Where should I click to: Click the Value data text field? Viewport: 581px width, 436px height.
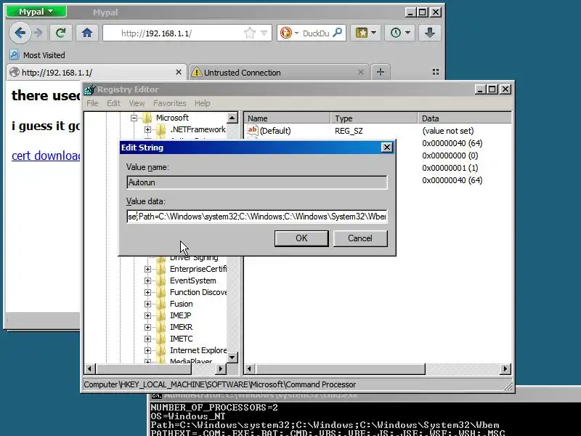(x=257, y=217)
